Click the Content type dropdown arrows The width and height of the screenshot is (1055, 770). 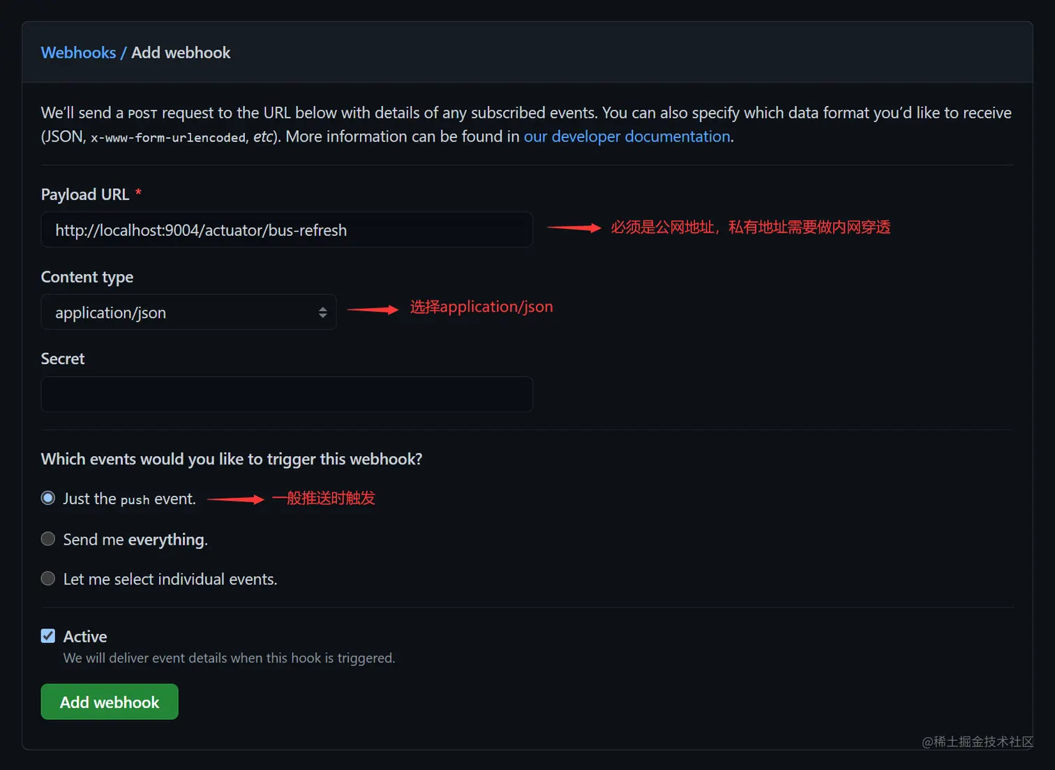pos(322,312)
